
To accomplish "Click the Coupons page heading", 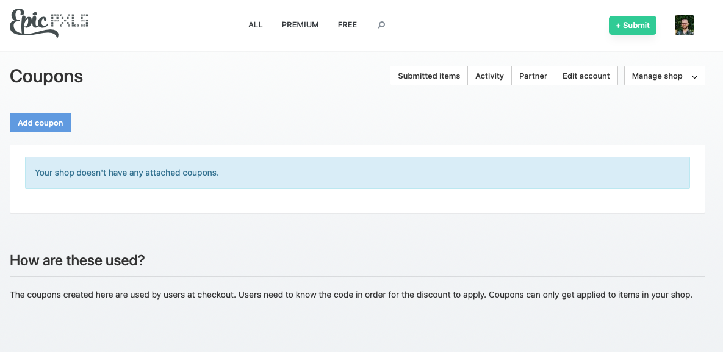I will click(46, 76).
